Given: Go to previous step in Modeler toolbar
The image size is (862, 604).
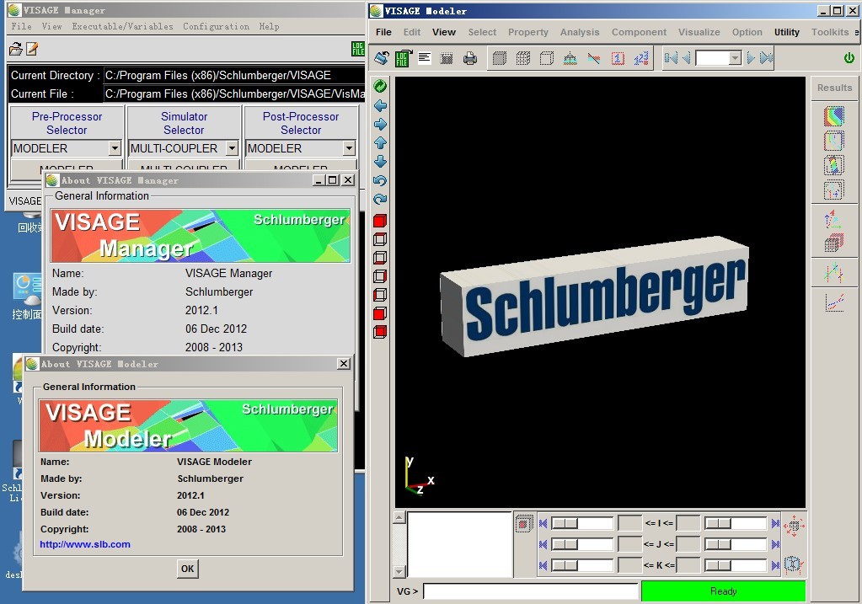Looking at the screenshot, I should (x=686, y=58).
